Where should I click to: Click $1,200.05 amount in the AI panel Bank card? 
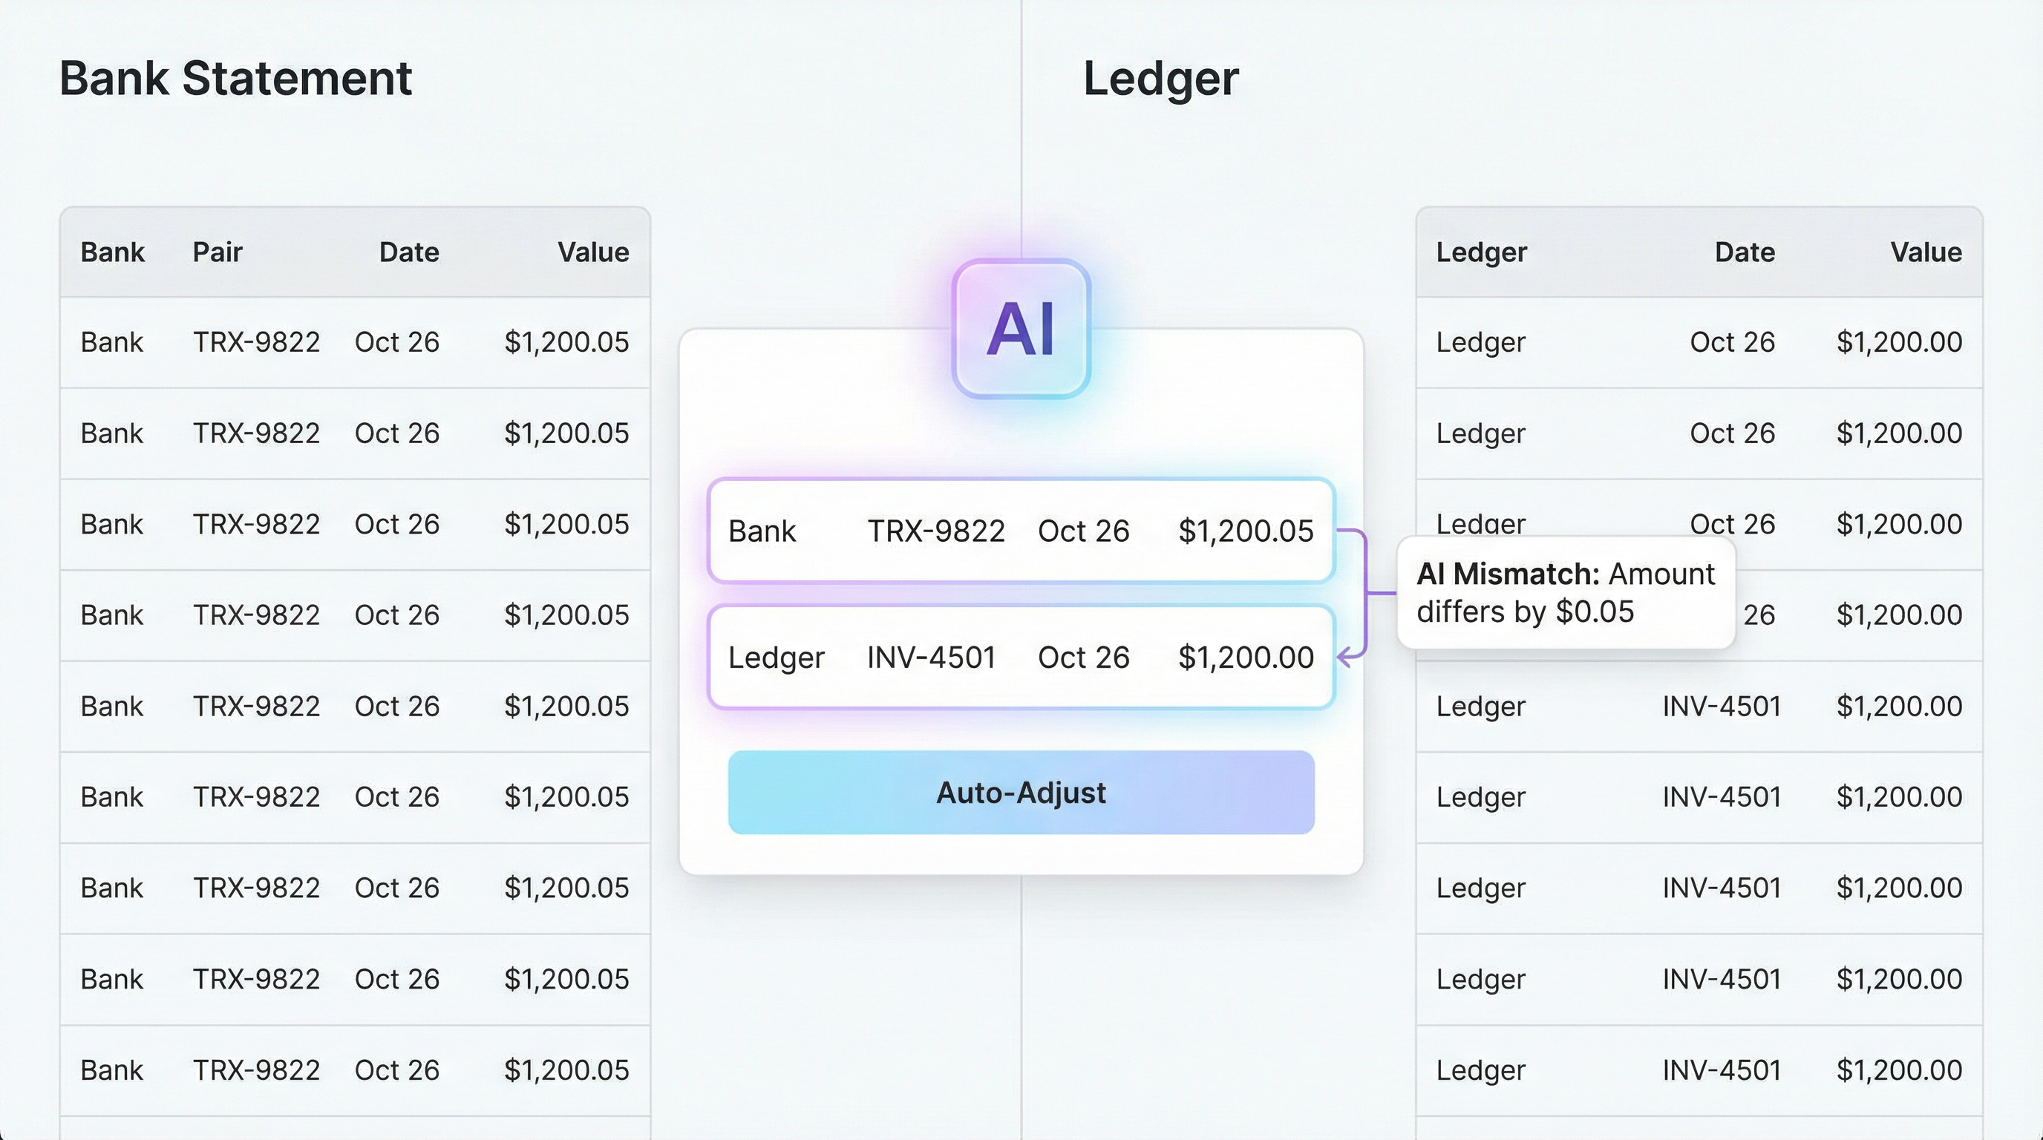(x=1245, y=531)
